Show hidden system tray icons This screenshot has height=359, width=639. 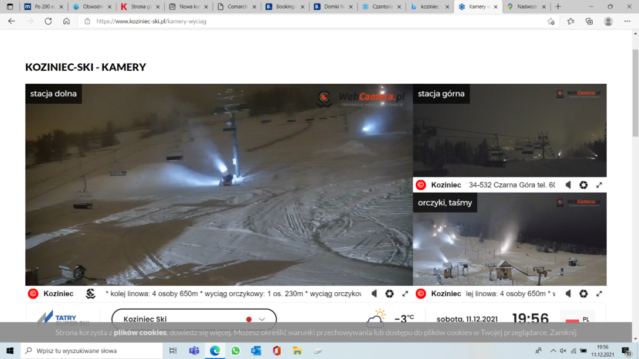[x=553, y=350]
